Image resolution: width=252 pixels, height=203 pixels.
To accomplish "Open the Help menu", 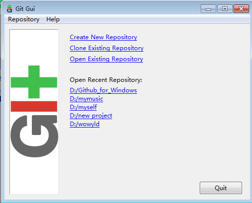I will pyautogui.click(x=53, y=19).
